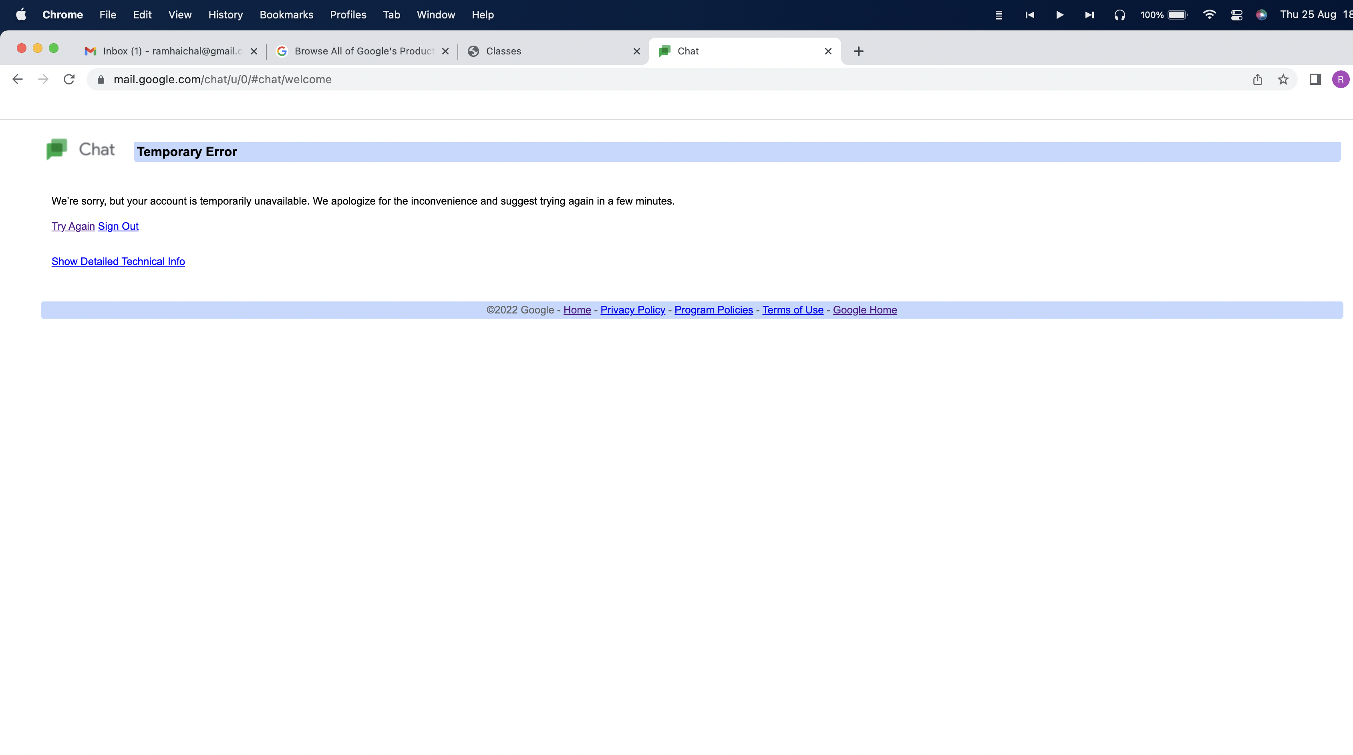
Task: Open the Privacy Policy footer link
Action: tap(632, 310)
